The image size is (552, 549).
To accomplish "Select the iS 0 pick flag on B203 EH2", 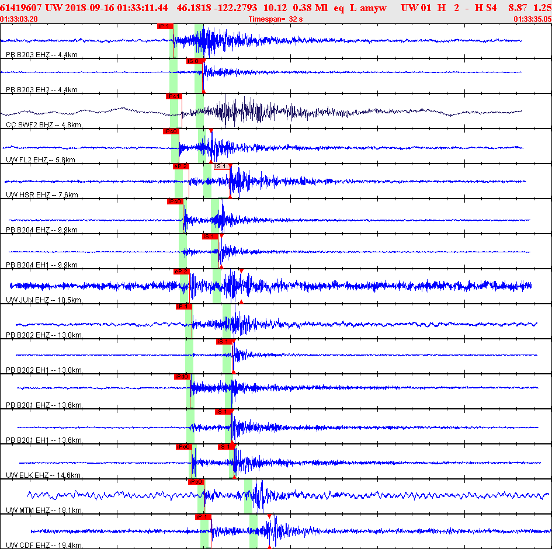I will (195, 61).
